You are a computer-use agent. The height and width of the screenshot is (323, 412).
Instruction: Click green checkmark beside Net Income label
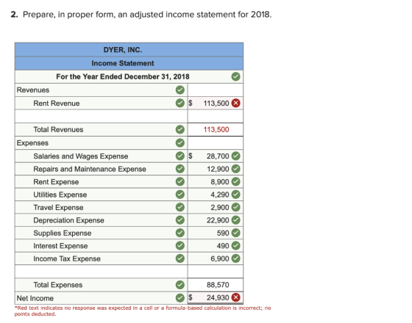point(180,298)
